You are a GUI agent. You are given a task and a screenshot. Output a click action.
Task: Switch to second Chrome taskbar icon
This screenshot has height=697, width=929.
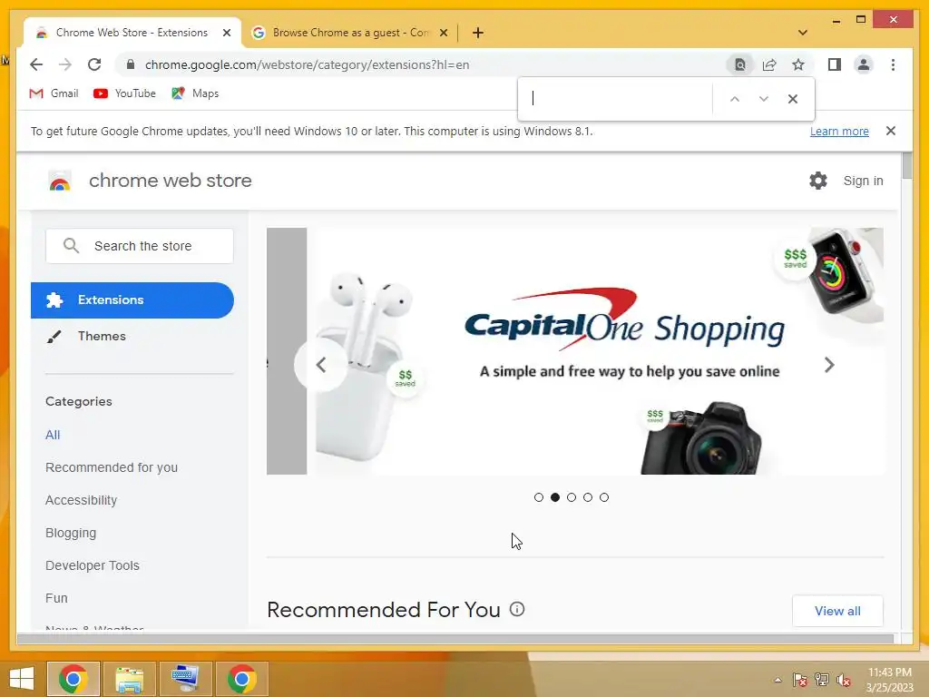pyautogui.click(x=241, y=679)
